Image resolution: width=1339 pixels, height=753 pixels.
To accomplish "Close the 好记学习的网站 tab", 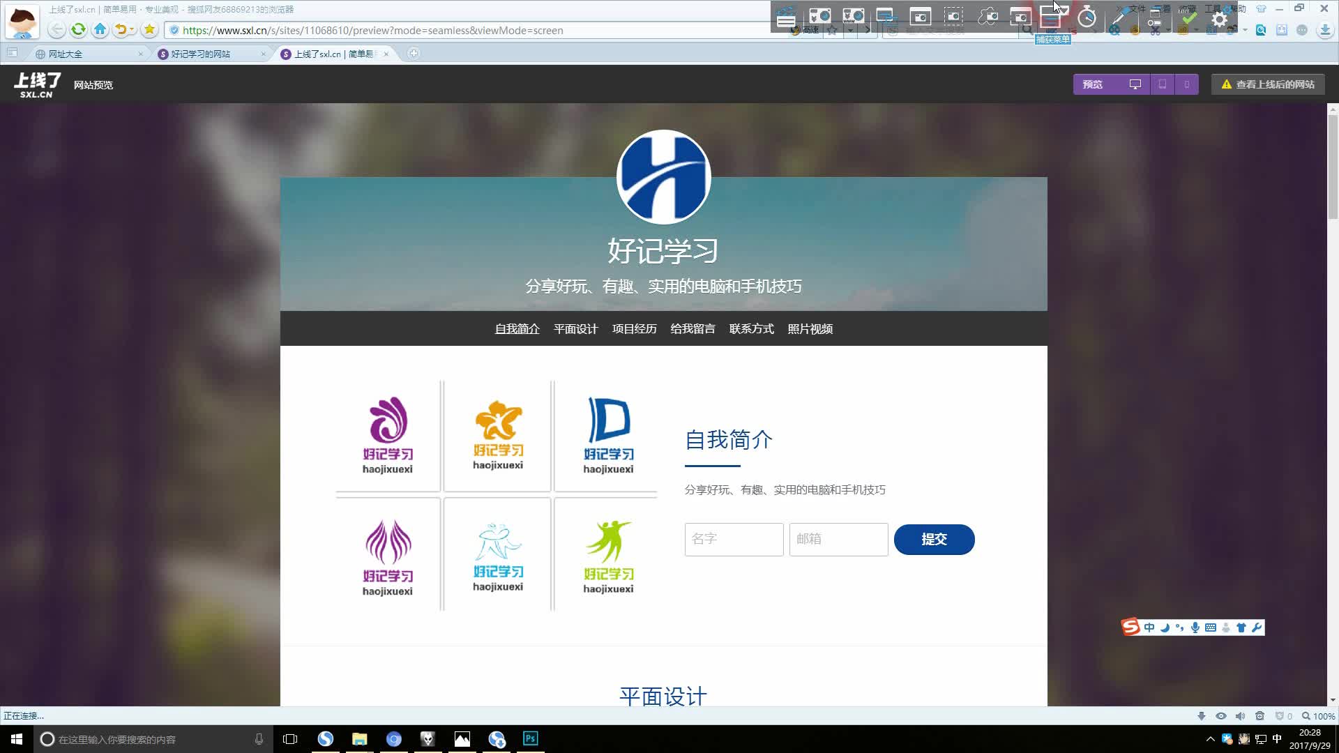I will [x=263, y=54].
